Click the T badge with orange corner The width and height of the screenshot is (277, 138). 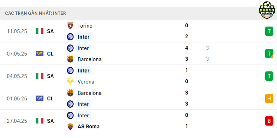(269, 54)
